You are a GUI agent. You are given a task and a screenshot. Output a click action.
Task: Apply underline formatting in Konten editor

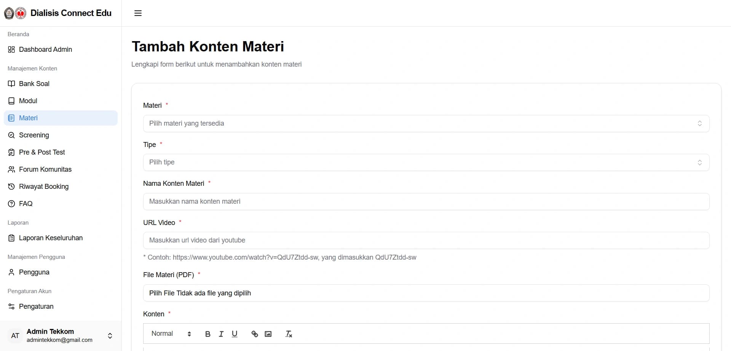point(235,334)
